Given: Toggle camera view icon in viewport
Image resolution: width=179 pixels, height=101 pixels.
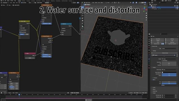Looking at the screenshot, I should click(146, 18).
